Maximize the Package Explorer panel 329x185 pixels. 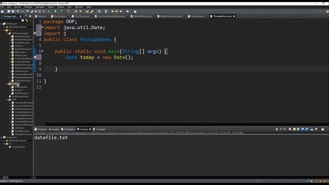pos(30,16)
